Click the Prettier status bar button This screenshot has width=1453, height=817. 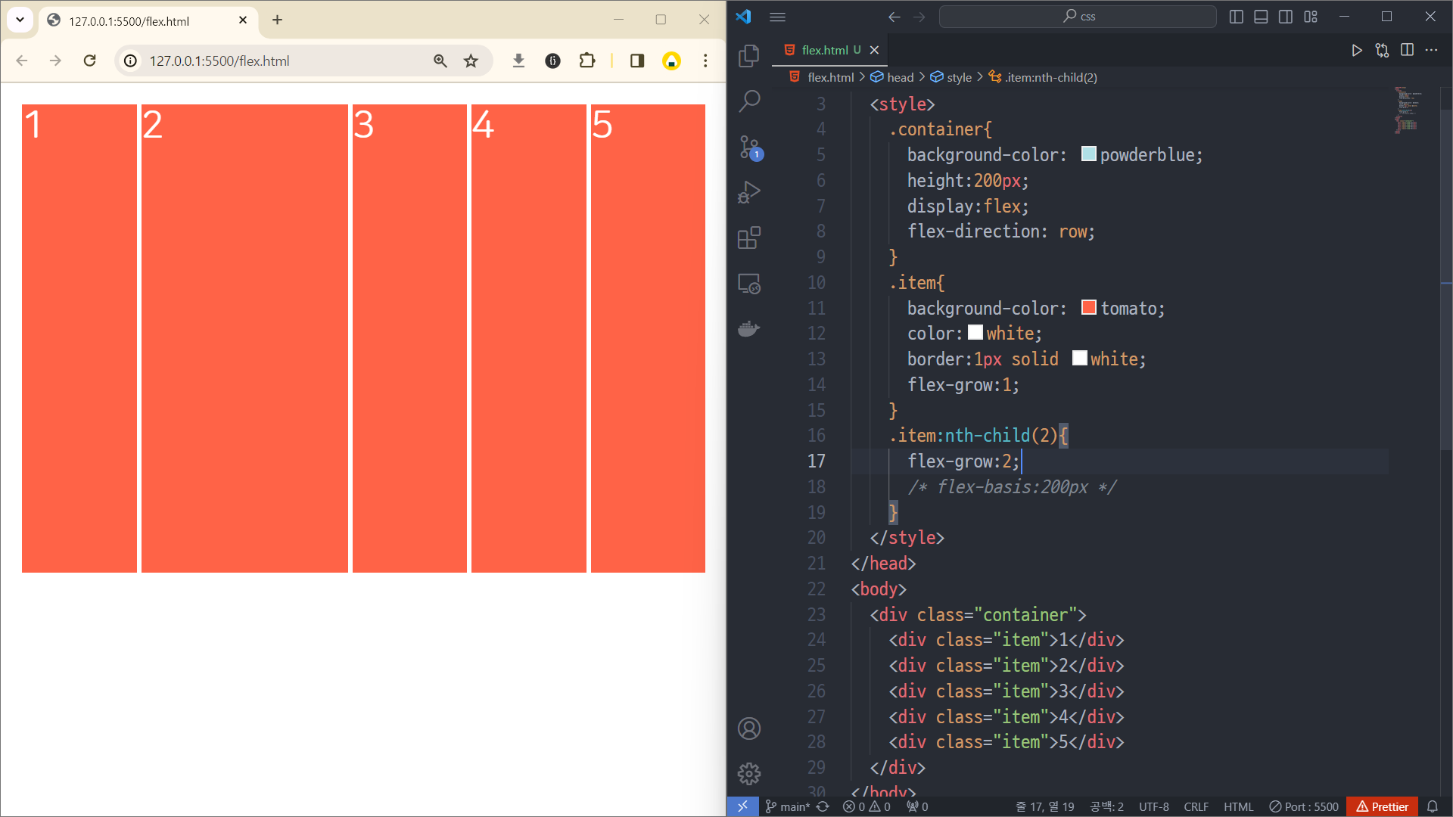[x=1382, y=806]
